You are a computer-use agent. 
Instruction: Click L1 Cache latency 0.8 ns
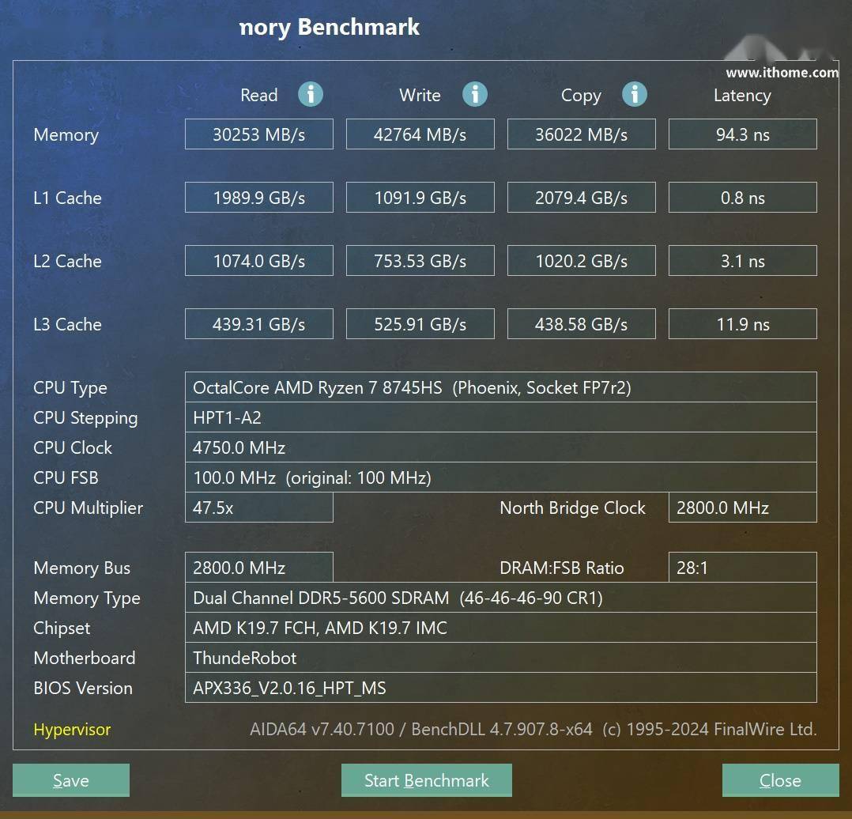click(743, 198)
